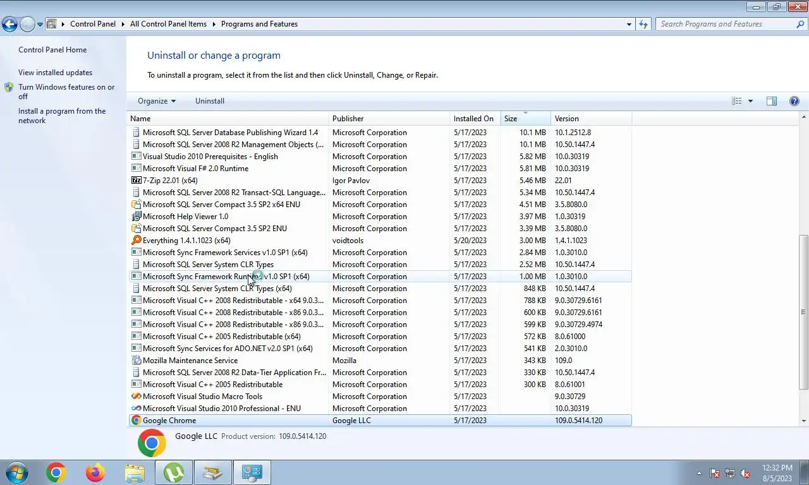Sort by the Size column header
Image resolution: width=809 pixels, height=485 pixels.
[x=526, y=119]
